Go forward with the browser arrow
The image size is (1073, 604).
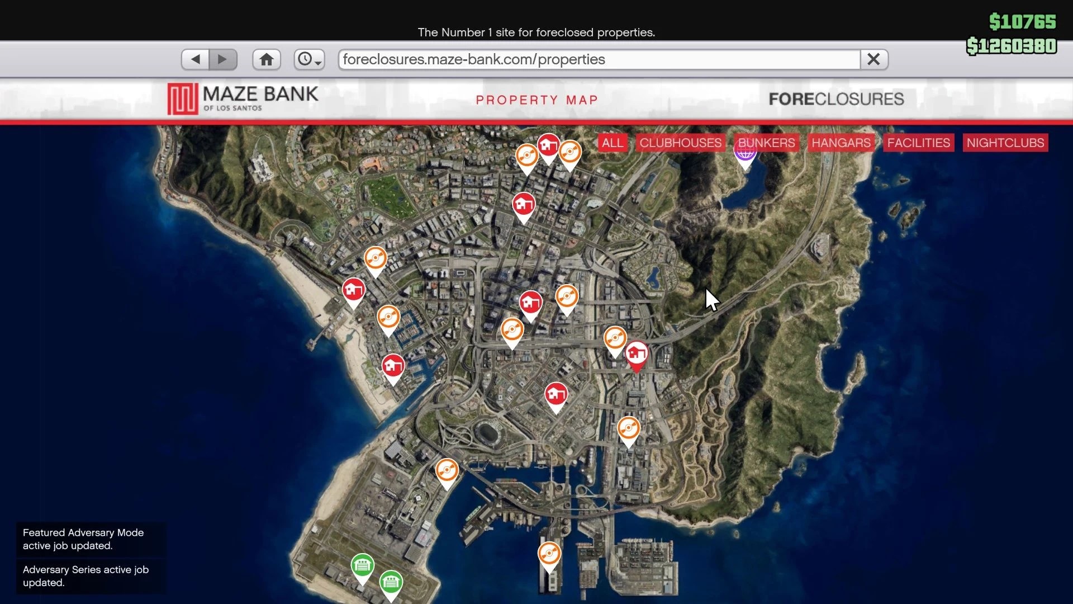pyautogui.click(x=223, y=59)
